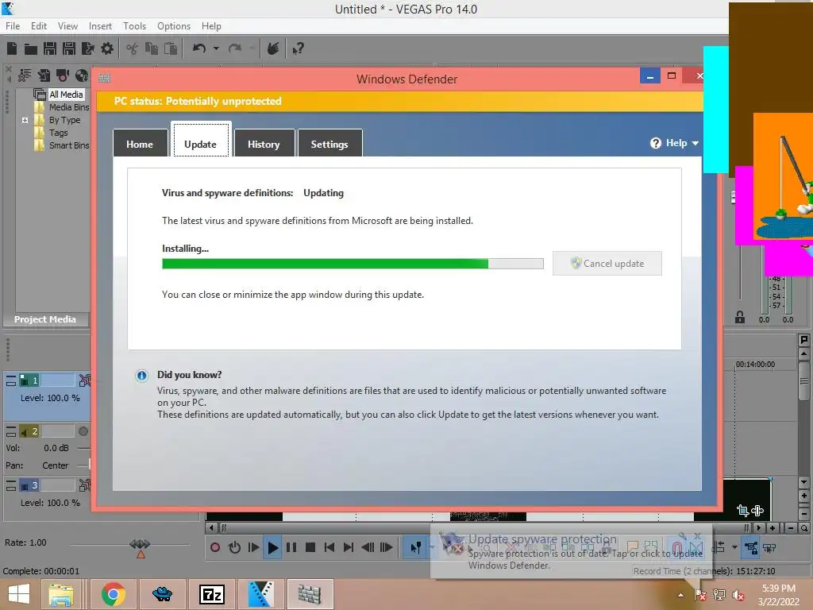Select Tags in the media tree
Image resolution: width=813 pixels, height=610 pixels.
[59, 133]
